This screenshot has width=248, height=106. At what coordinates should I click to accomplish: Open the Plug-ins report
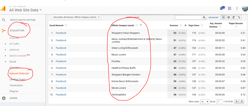tap(14, 91)
